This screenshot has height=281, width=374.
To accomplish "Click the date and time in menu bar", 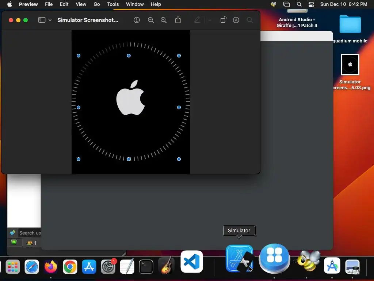I will coord(343,4).
